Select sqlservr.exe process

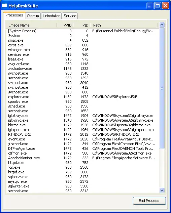[x=82, y=177]
